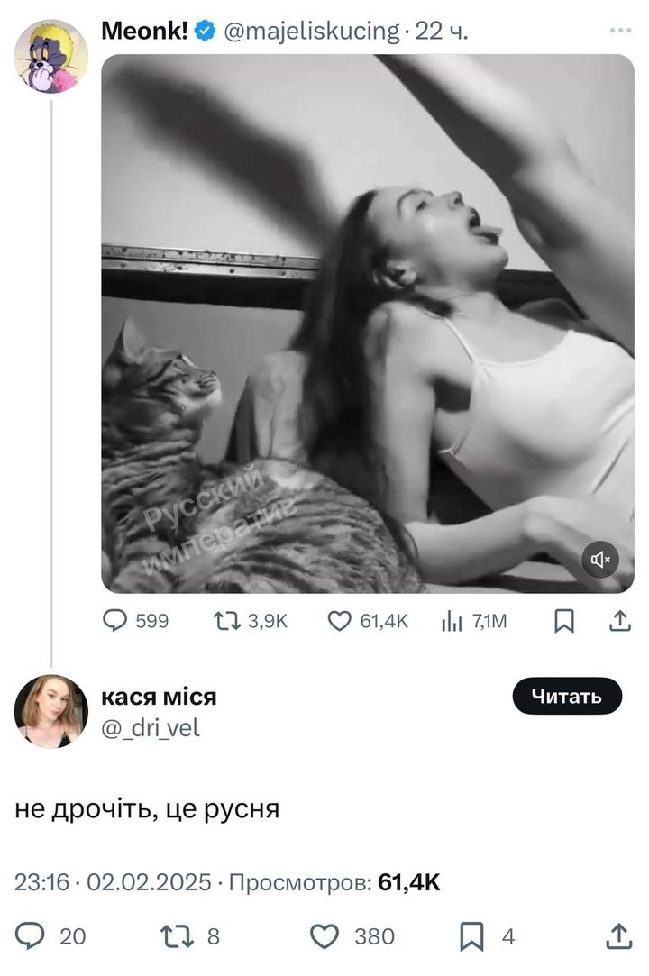
Task: Bookmark Meonk!'s post
Action: click(564, 621)
